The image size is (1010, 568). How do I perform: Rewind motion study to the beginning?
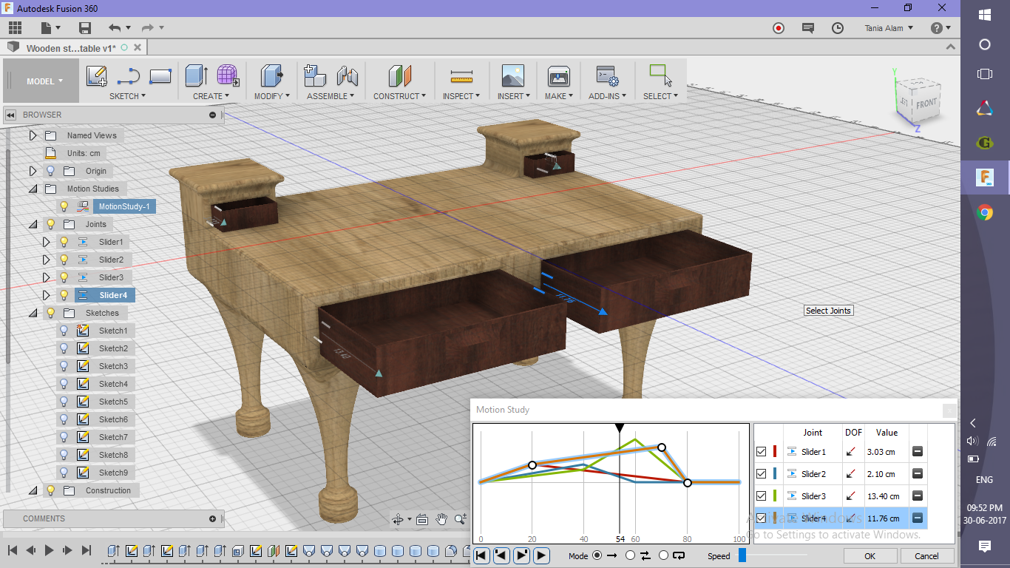pos(481,555)
